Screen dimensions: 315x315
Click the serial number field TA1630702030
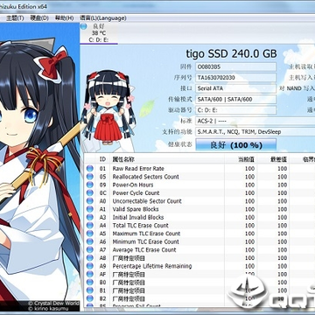click(235, 78)
